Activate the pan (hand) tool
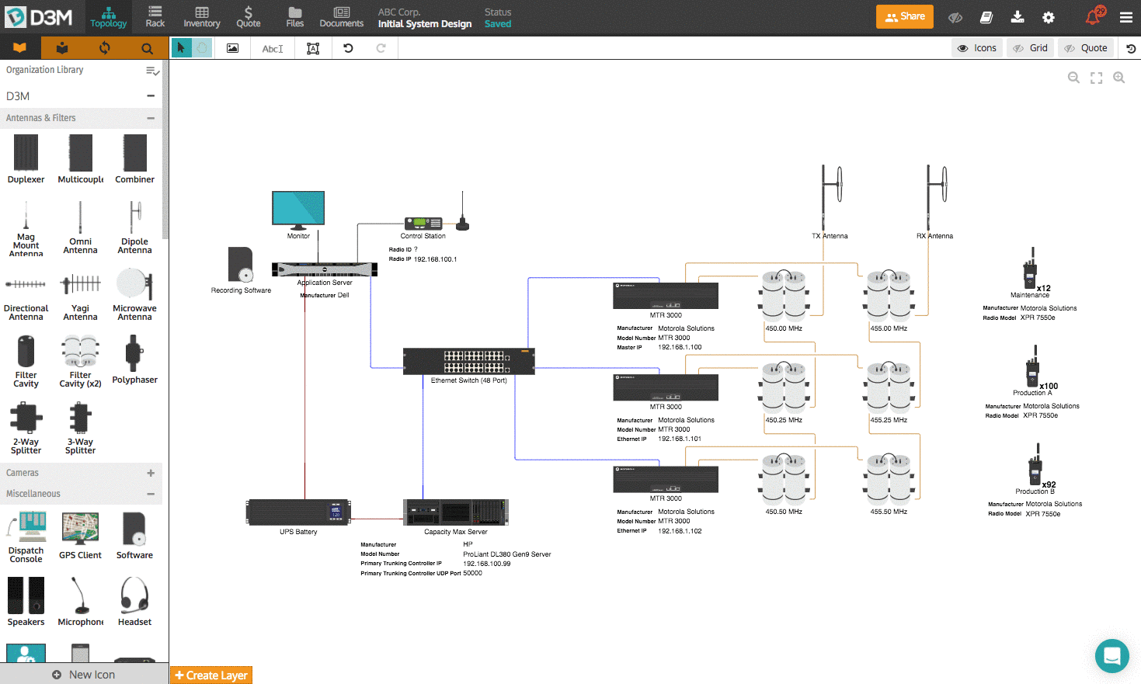The image size is (1141, 684). pyautogui.click(x=200, y=47)
